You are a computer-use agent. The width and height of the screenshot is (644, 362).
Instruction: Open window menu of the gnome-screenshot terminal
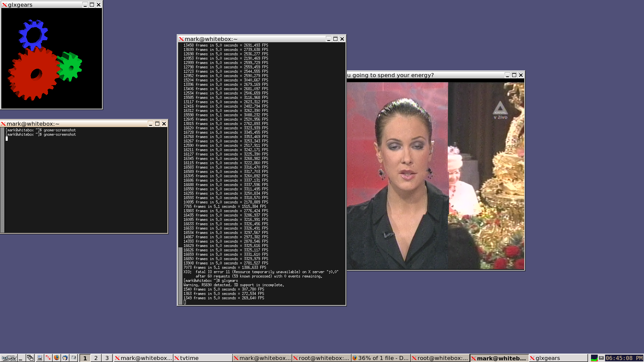point(3,124)
